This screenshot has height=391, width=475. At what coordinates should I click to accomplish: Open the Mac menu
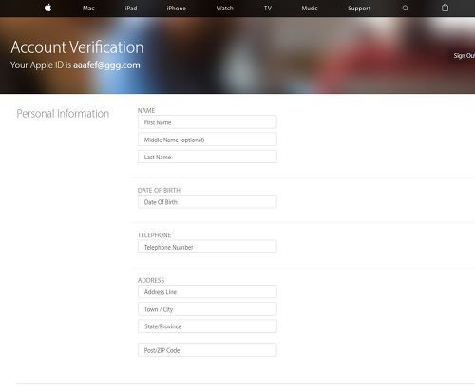coord(88,9)
